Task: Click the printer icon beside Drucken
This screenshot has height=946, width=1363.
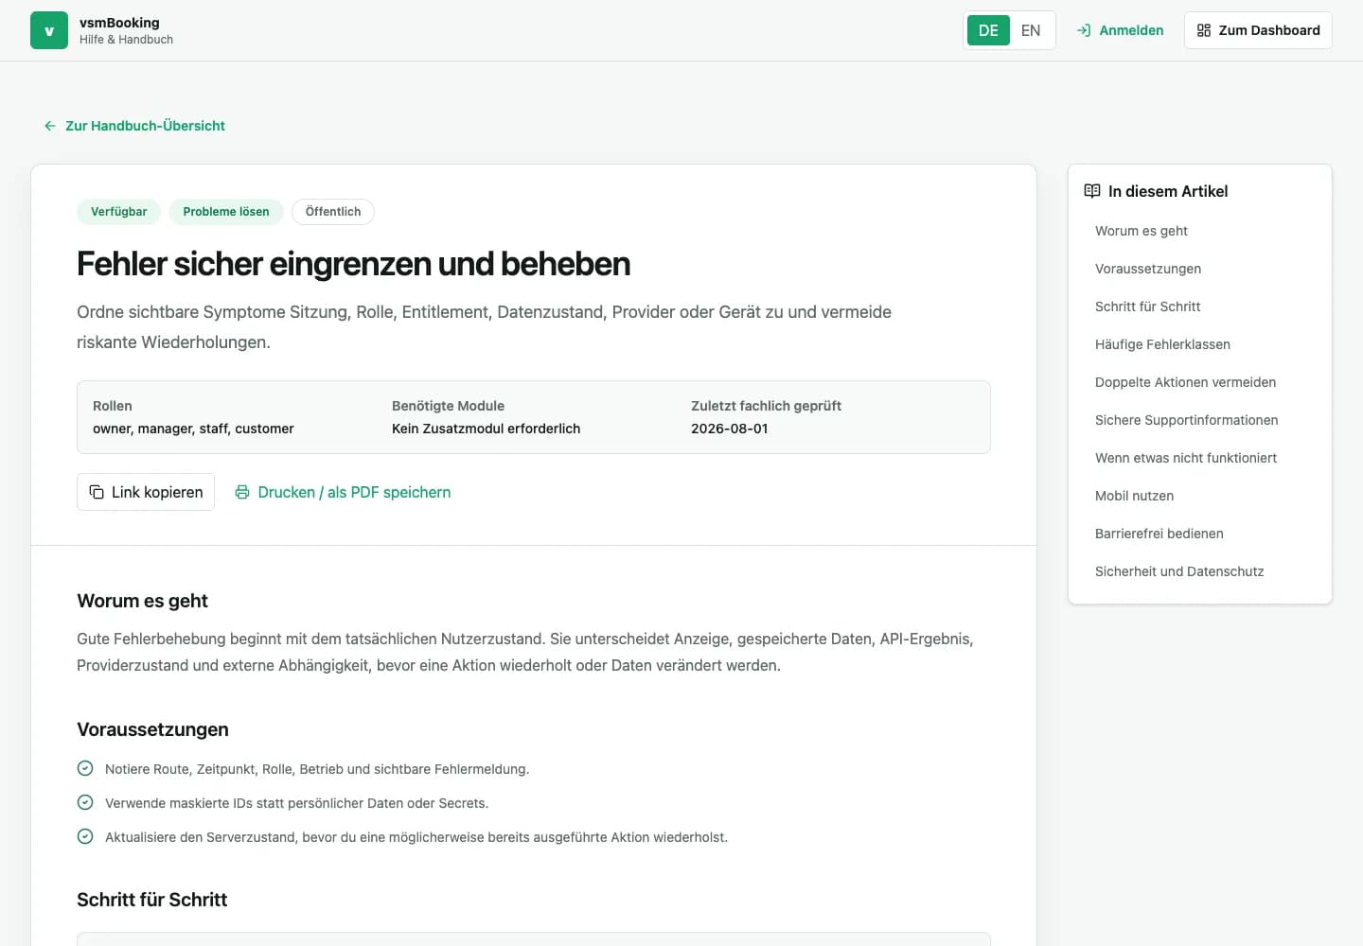Action: tap(242, 492)
